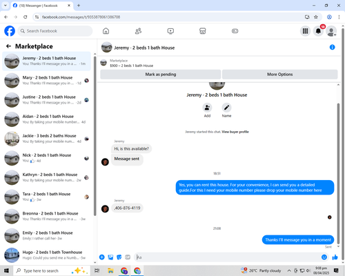Click the Search Facebook box
The width and height of the screenshot is (345, 276).
tap(55, 31)
